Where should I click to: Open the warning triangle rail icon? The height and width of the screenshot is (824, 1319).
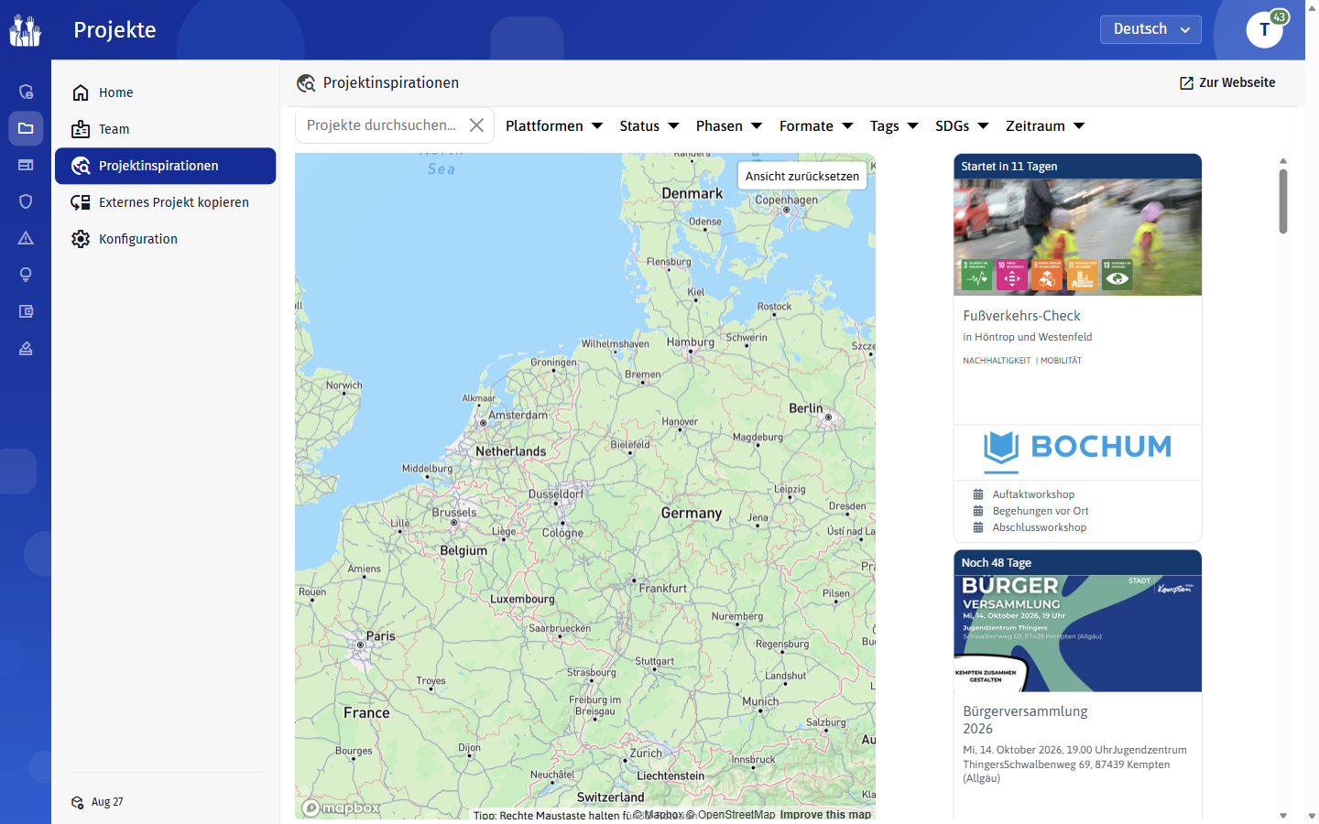tap(26, 238)
